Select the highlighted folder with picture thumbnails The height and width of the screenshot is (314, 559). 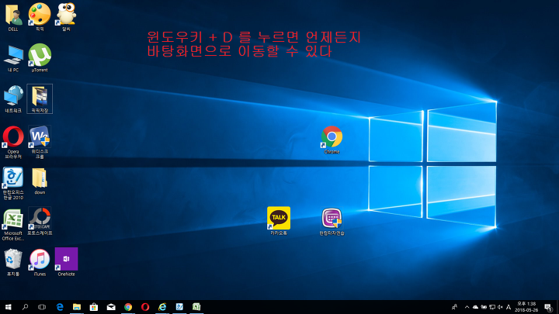(40, 99)
